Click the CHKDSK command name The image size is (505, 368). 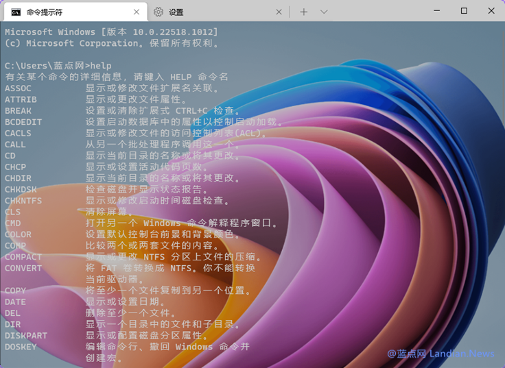coord(21,189)
